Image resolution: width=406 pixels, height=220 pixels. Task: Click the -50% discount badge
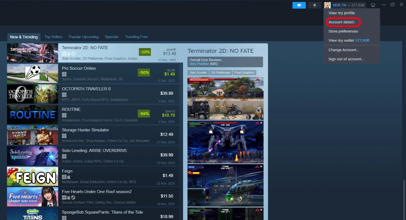[144, 72]
